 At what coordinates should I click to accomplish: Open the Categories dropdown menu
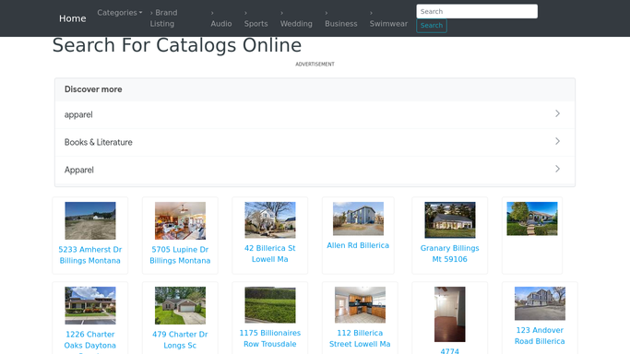pyautogui.click(x=119, y=13)
